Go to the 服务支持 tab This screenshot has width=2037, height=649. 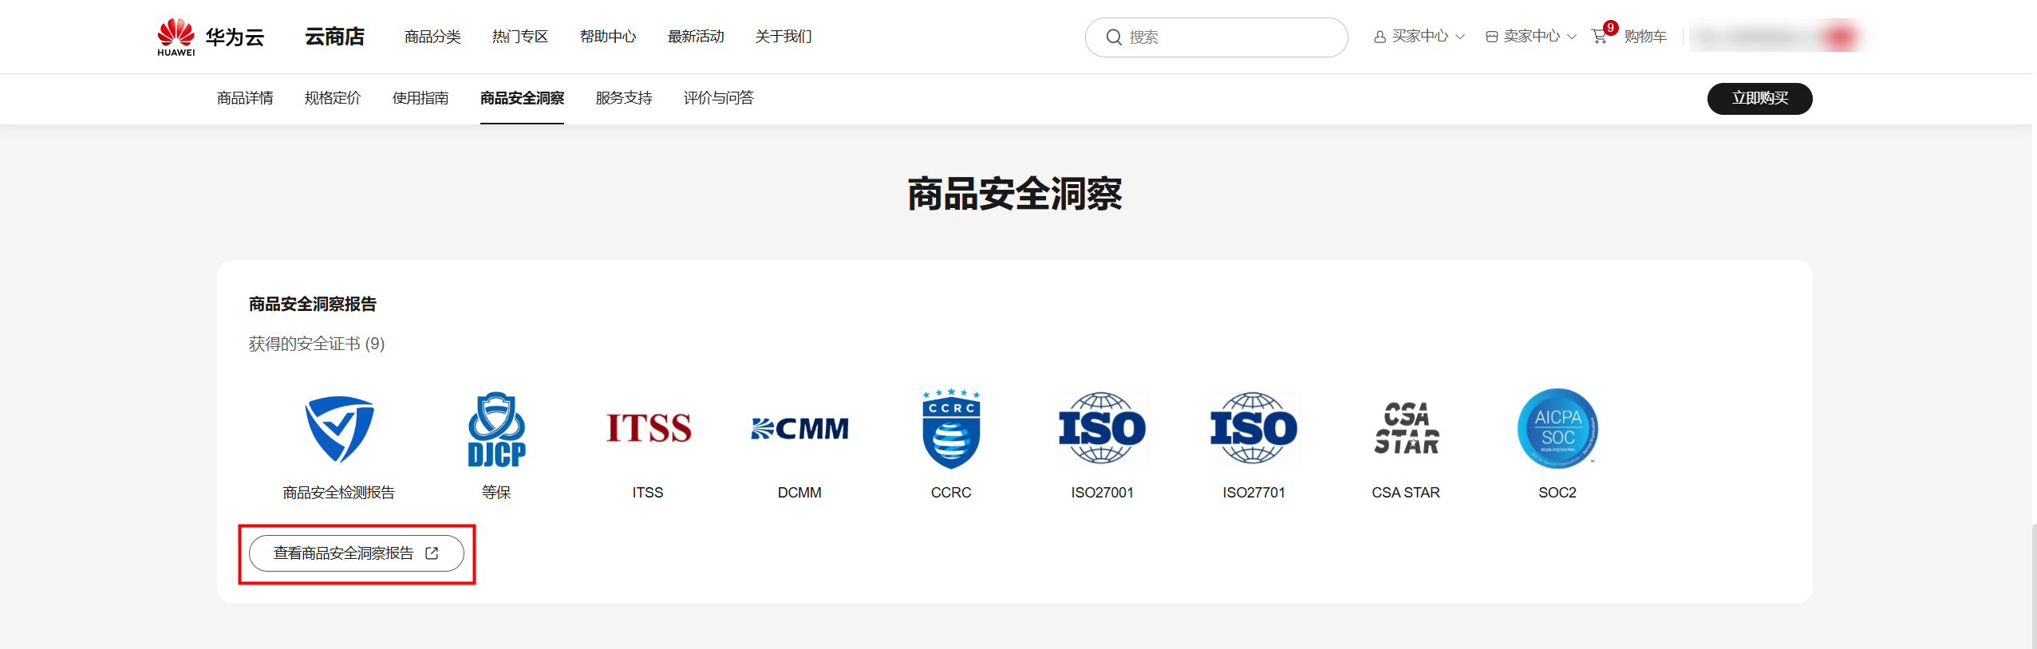(x=624, y=98)
